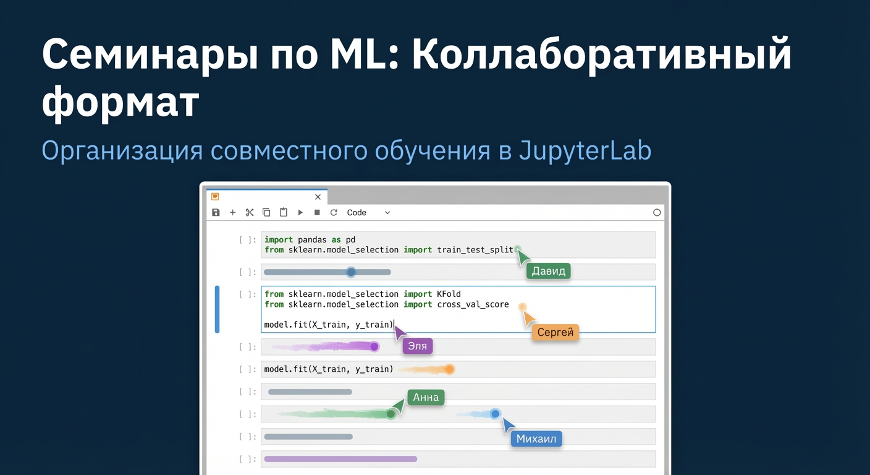Click Давид's collaborator name tag

(547, 271)
